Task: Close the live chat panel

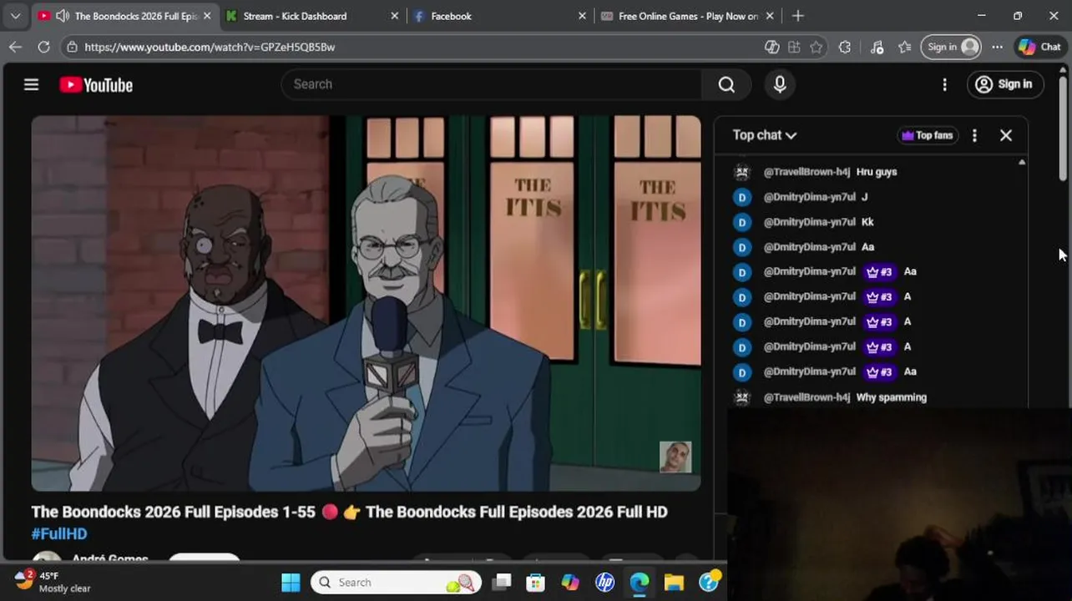Action: click(1006, 135)
